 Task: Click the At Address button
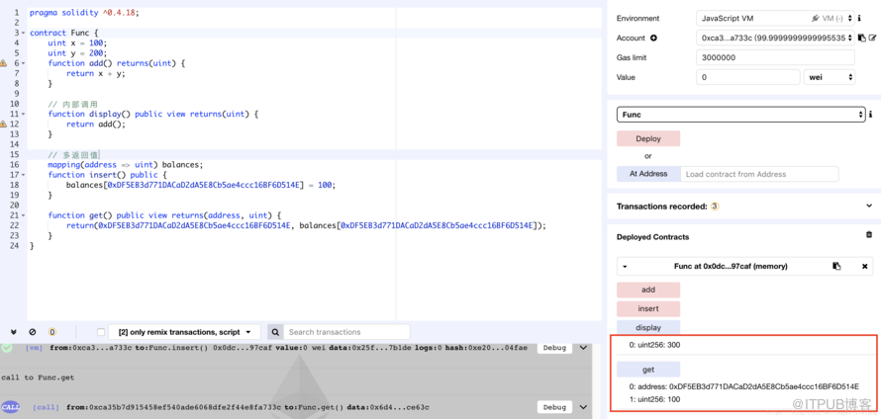(648, 174)
